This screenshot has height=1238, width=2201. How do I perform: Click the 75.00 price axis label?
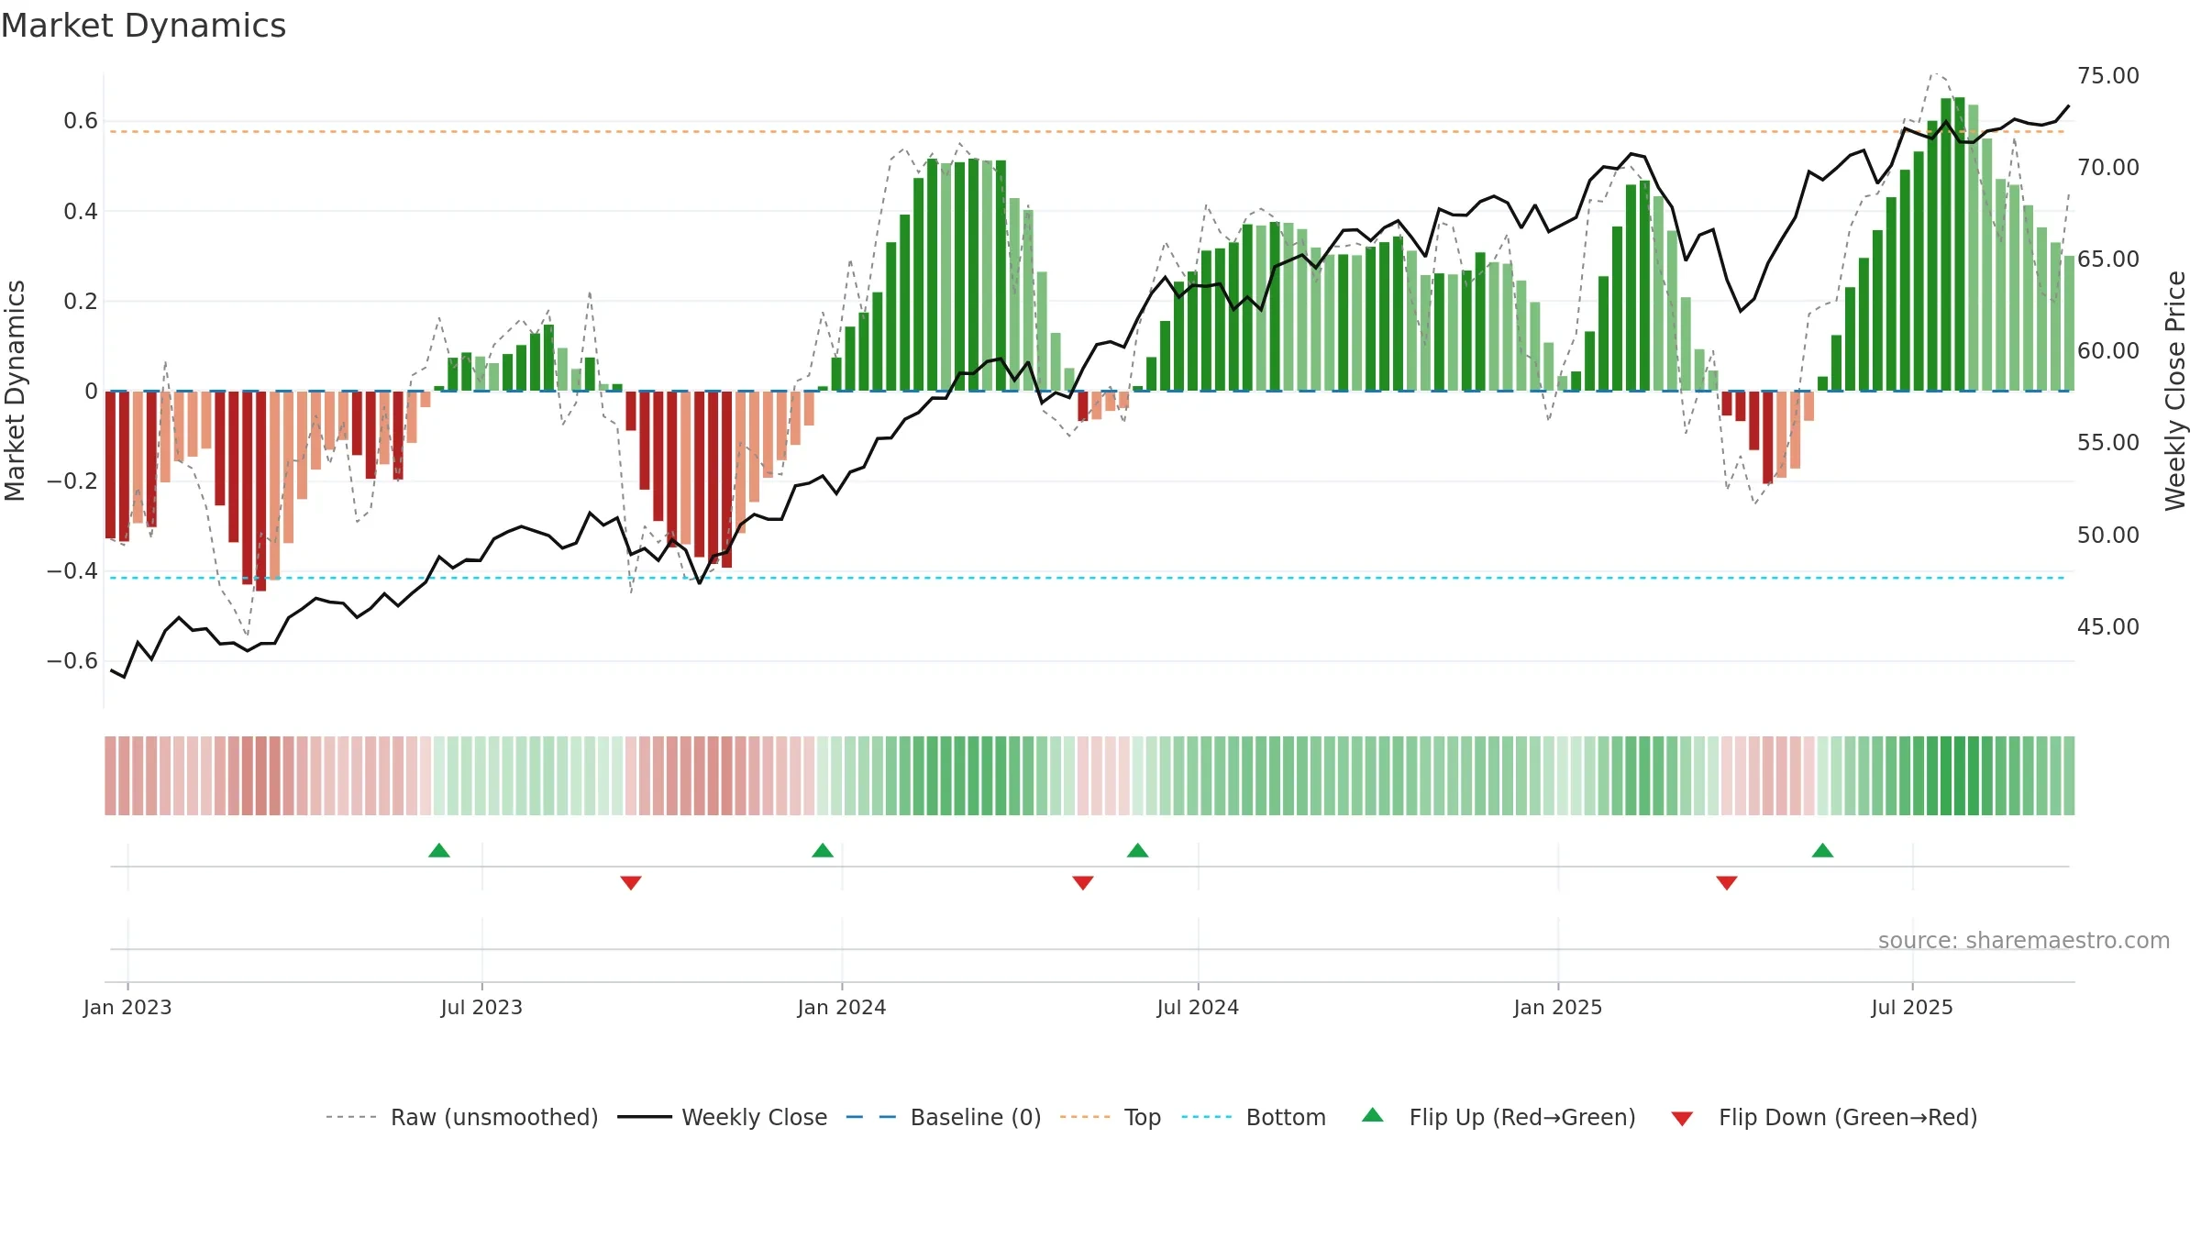2108,75
